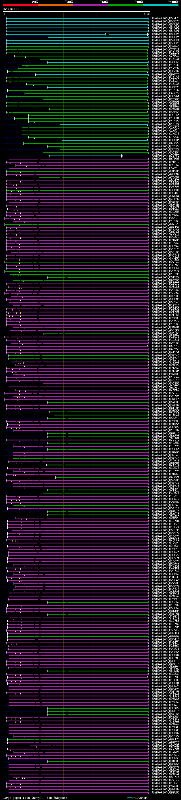Click the UniRef100_A0FIP7 label
This screenshot has height=800, width=181.
click(166, 330)
